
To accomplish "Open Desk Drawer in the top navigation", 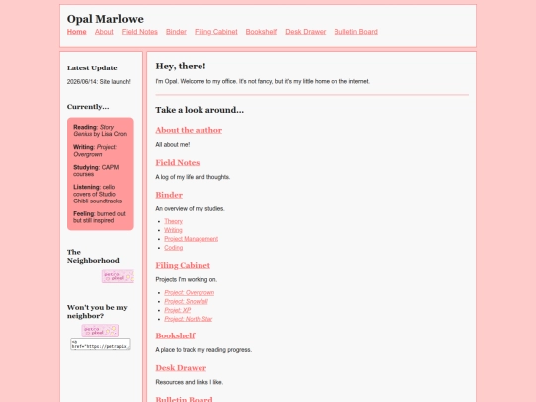I will pos(306,32).
